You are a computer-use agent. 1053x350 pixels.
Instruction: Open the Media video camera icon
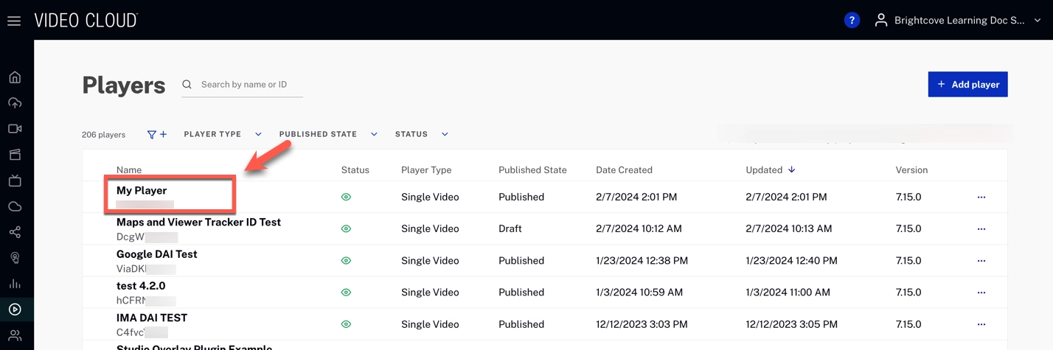click(x=15, y=129)
